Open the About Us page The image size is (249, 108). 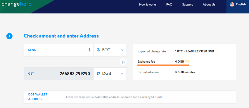click(209, 4)
